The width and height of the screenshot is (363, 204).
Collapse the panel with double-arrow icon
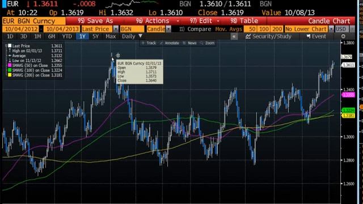click(x=234, y=36)
